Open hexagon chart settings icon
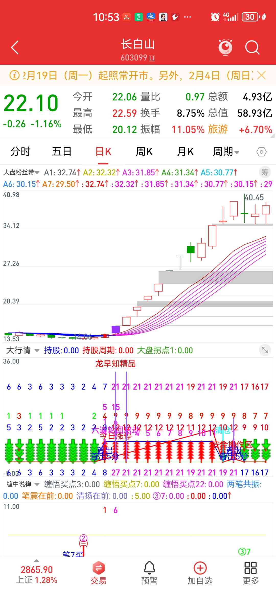276x595 pixels. (261, 152)
